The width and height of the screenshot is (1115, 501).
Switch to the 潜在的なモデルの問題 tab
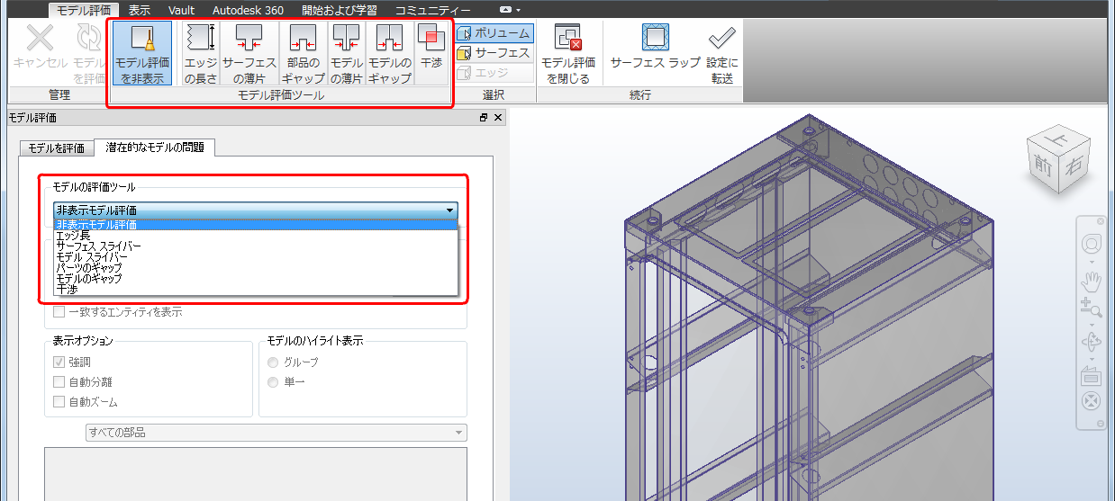point(155,147)
